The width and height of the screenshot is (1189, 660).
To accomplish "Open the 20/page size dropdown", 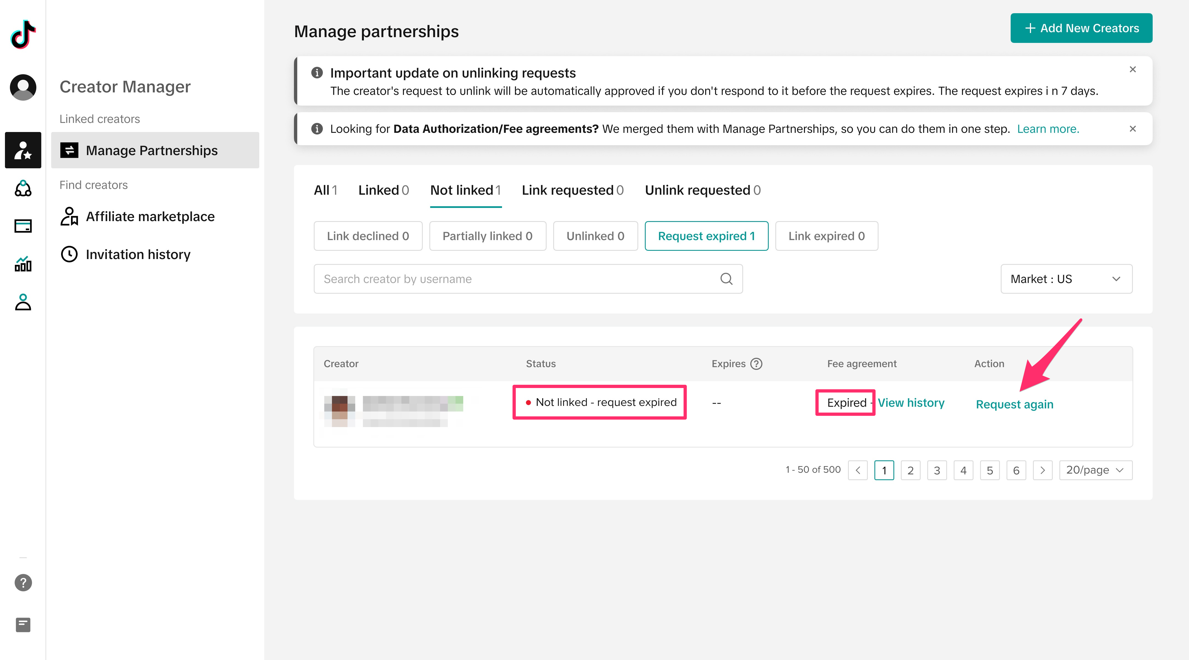I will click(x=1095, y=470).
